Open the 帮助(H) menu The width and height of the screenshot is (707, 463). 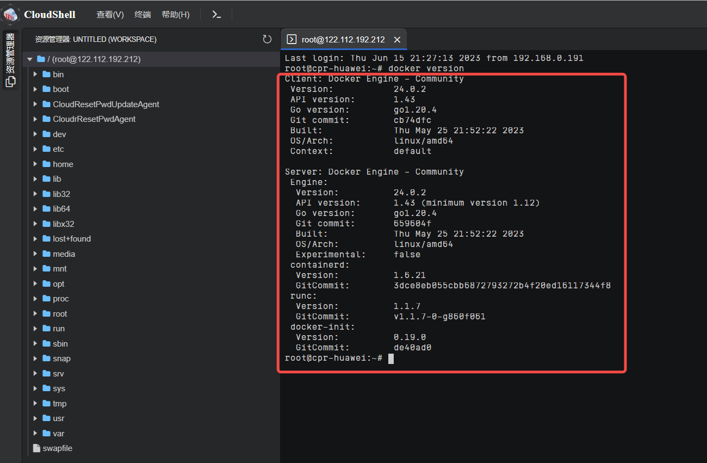click(x=176, y=15)
